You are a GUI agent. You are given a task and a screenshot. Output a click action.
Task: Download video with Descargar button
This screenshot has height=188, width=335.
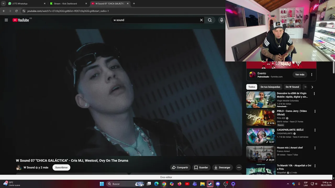pos(222,168)
